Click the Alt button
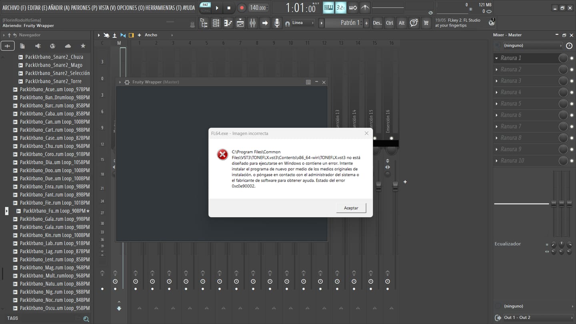 (x=402, y=23)
